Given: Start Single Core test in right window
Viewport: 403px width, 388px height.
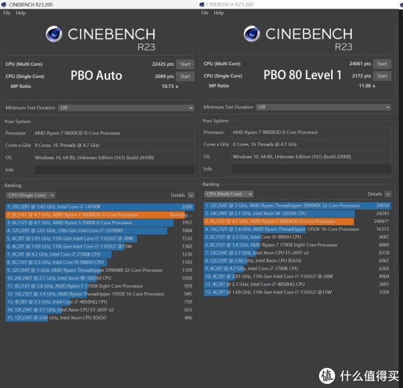Looking at the screenshot, I should click(x=382, y=76).
